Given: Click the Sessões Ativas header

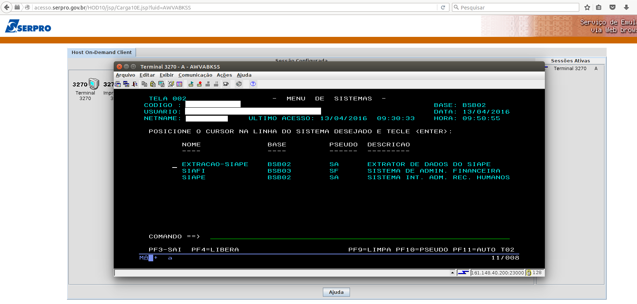Looking at the screenshot, I should coord(570,61).
